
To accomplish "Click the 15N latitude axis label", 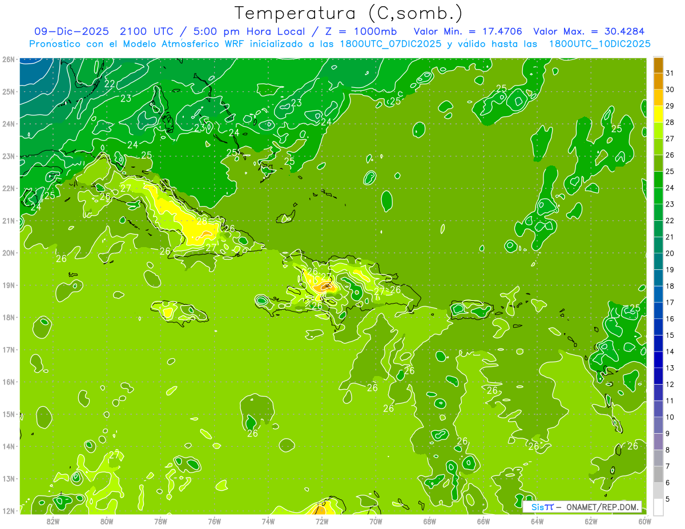I will (9, 414).
